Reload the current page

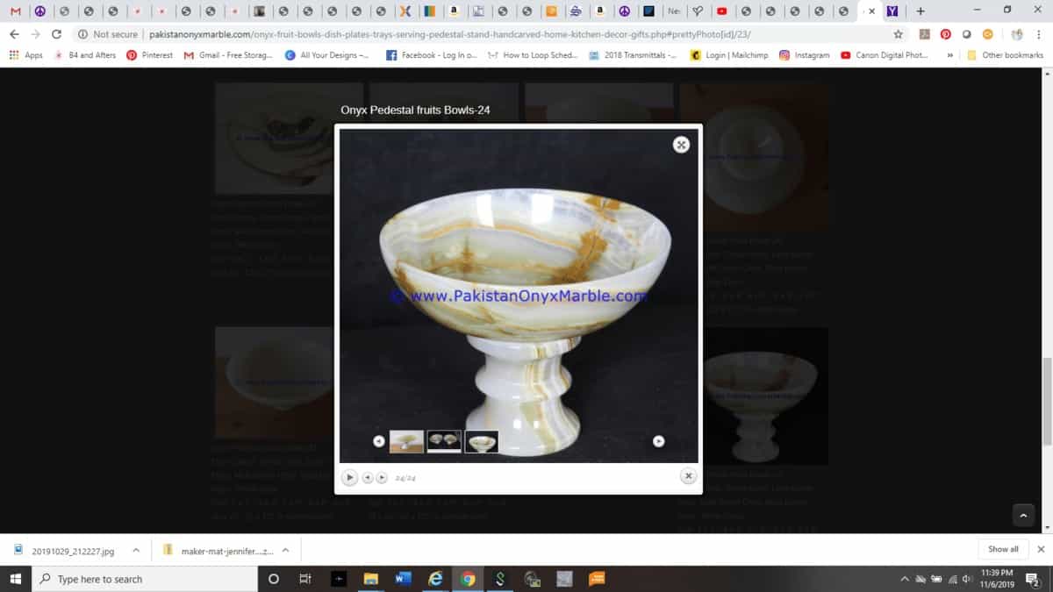pos(57,34)
